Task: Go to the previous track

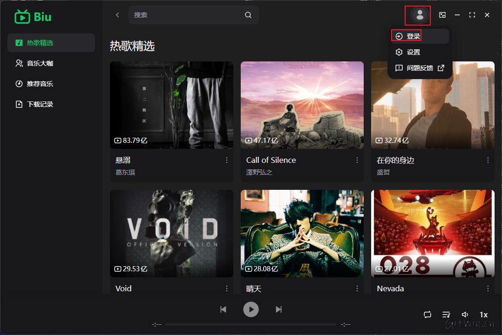Action: pyautogui.click(x=224, y=309)
